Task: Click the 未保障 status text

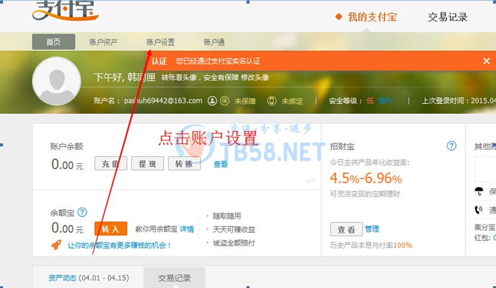Action: tap(245, 101)
